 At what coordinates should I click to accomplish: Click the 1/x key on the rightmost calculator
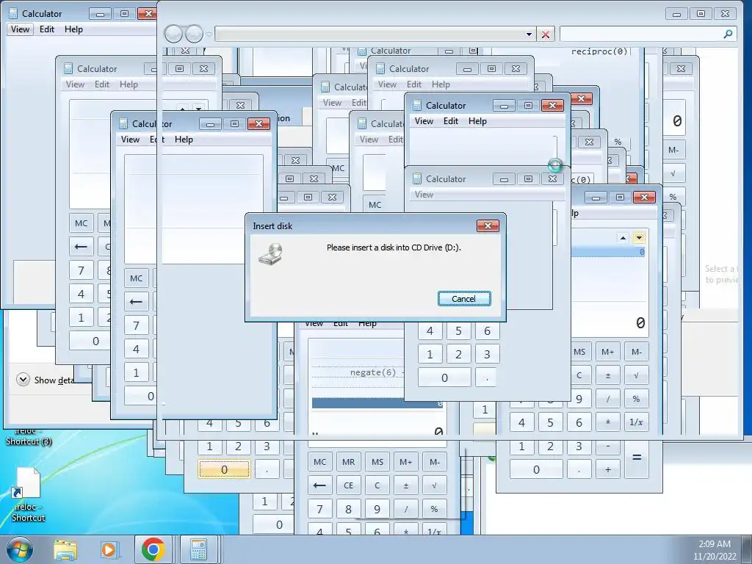pos(637,422)
